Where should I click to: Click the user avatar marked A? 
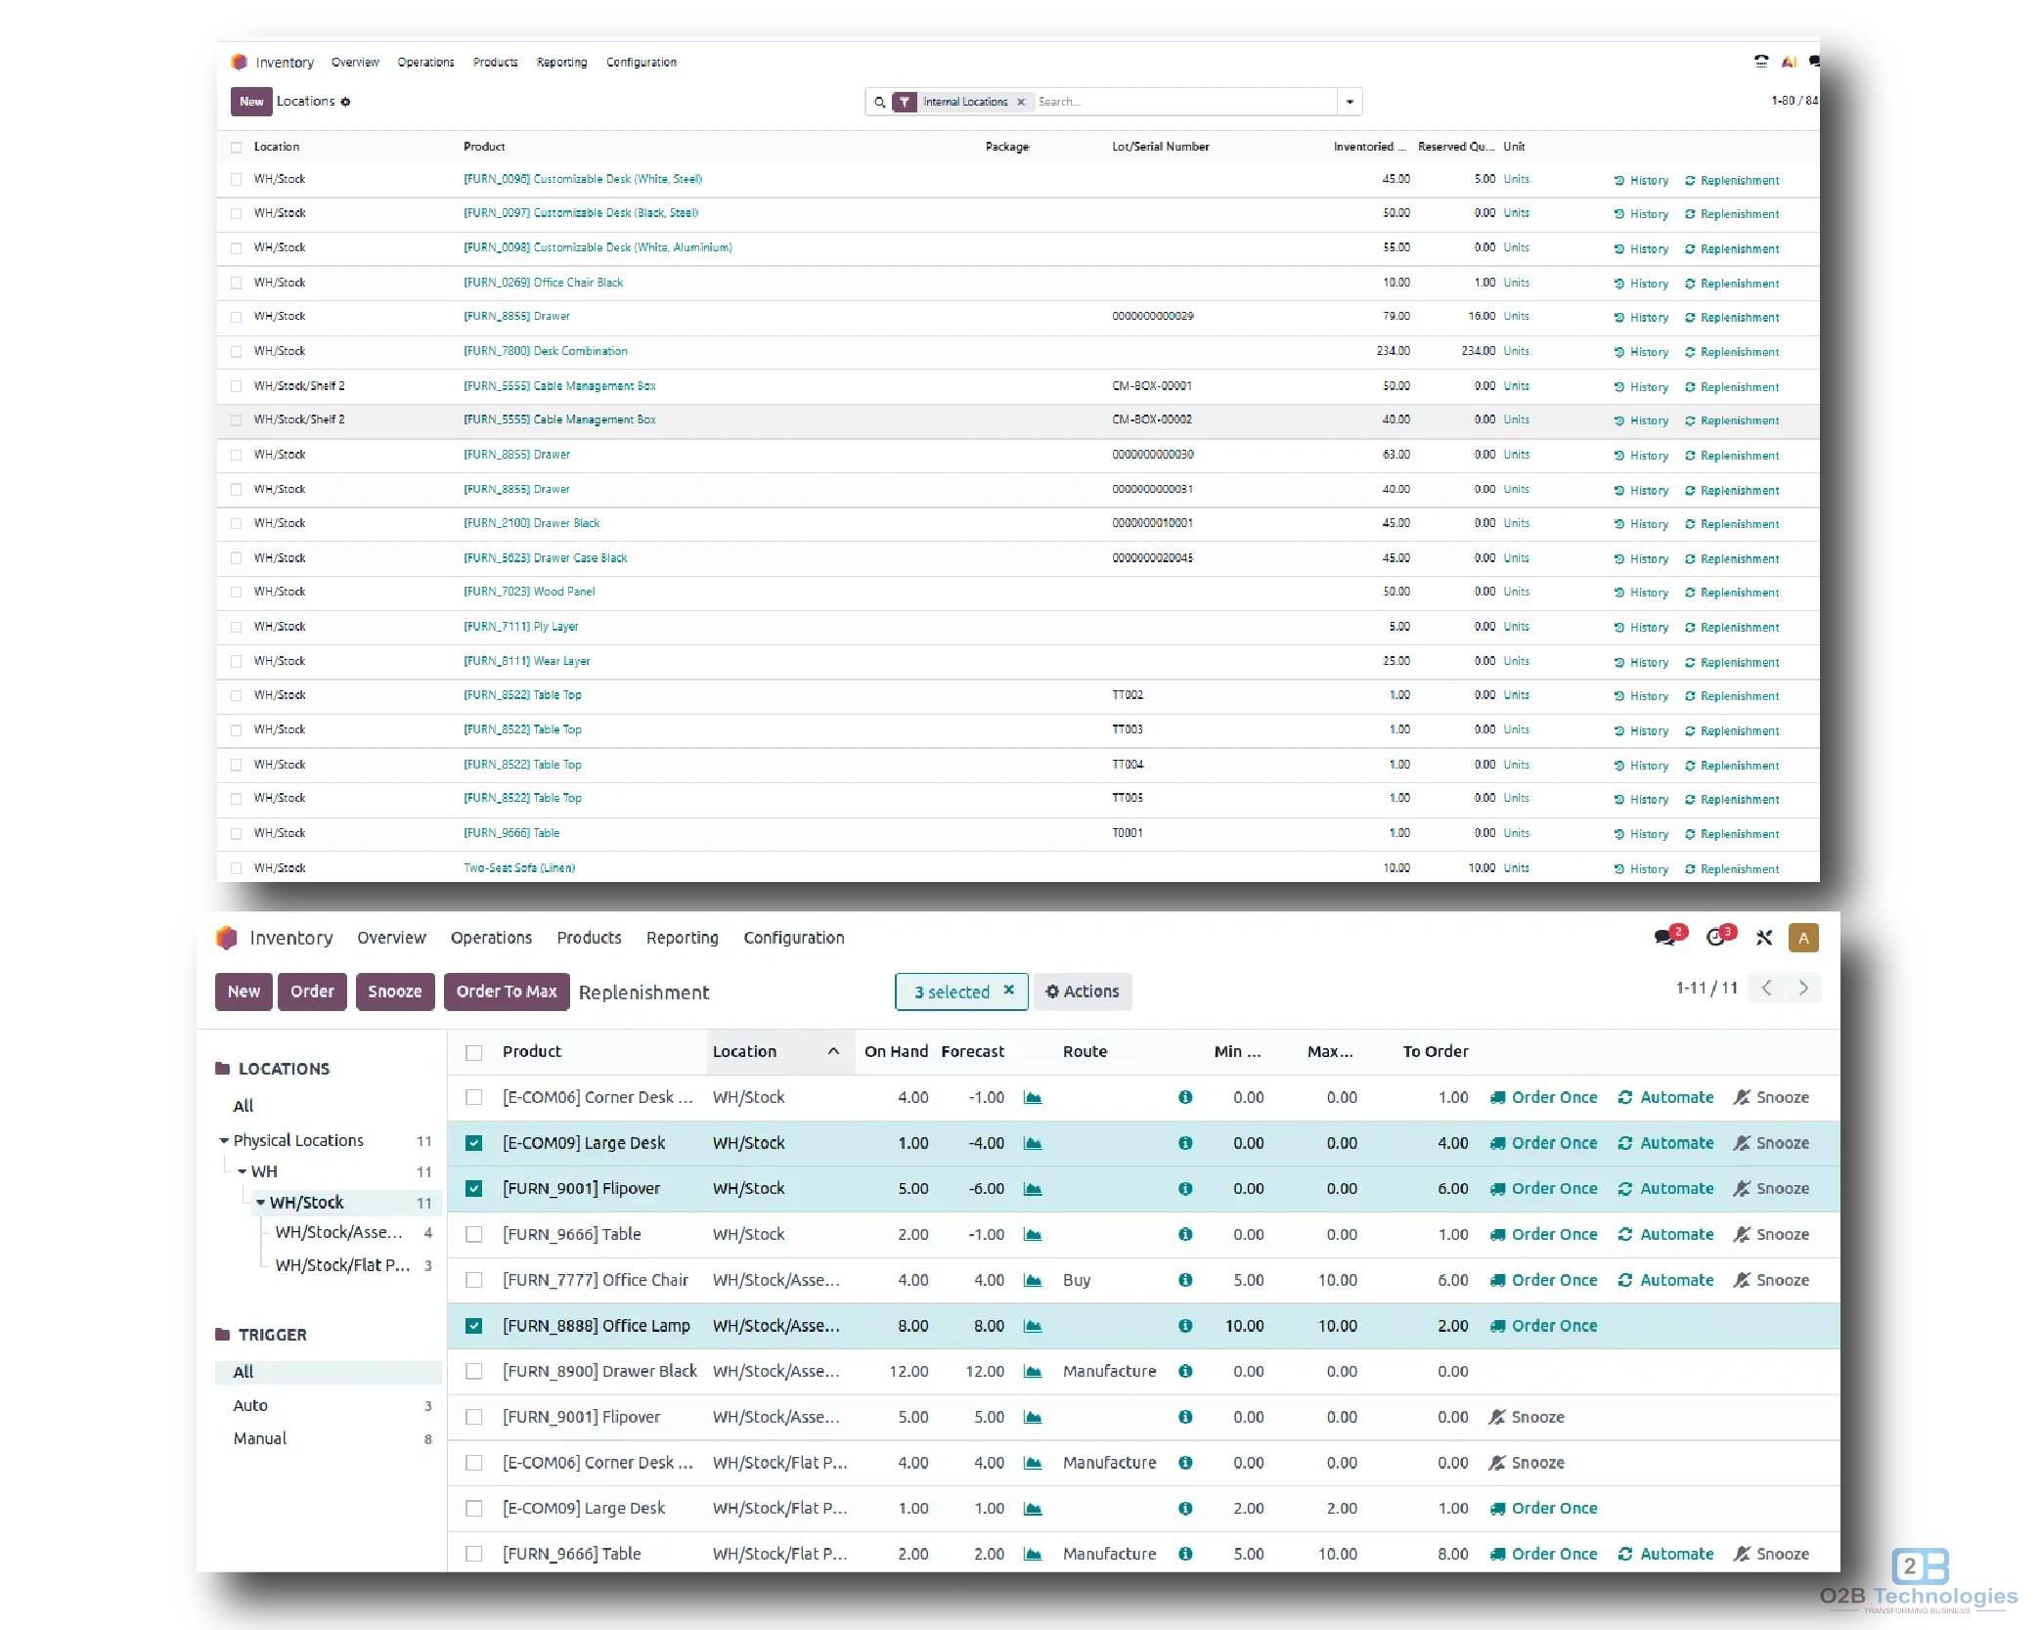pos(1804,937)
